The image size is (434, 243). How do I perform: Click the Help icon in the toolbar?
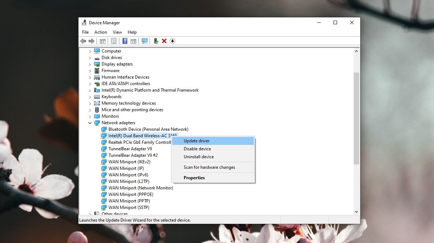125,41
